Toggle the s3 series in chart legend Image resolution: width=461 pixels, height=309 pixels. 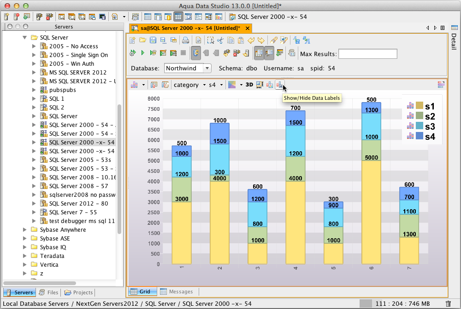(430, 126)
